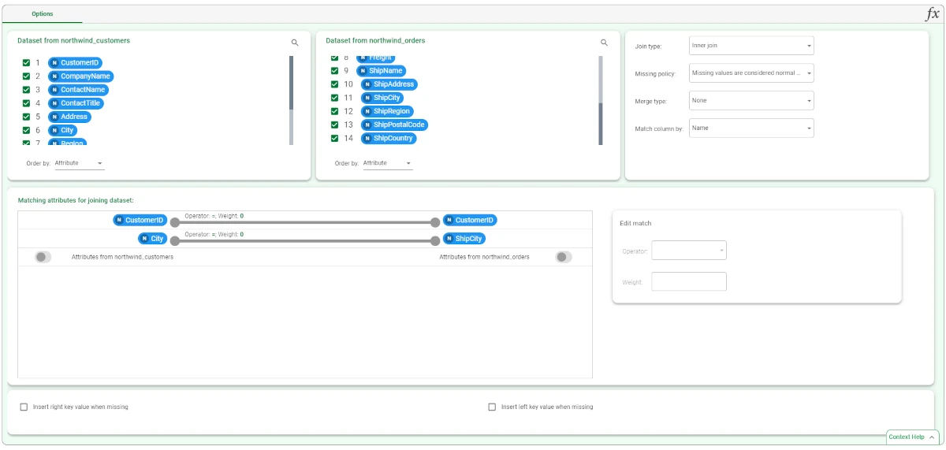Open the fx formula editor icon
Image resolution: width=946 pixels, height=450 pixels.
point(932,14)
